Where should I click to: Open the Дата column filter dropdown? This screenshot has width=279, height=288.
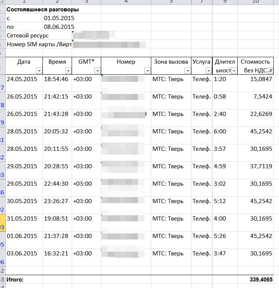tap(39, 71)
